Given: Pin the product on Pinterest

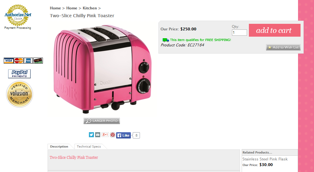Looking at the screenshot, I should (113, 135).
